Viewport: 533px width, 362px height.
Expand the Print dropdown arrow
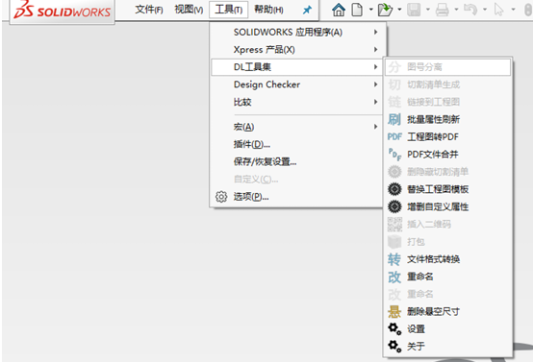tap(457, 10)
